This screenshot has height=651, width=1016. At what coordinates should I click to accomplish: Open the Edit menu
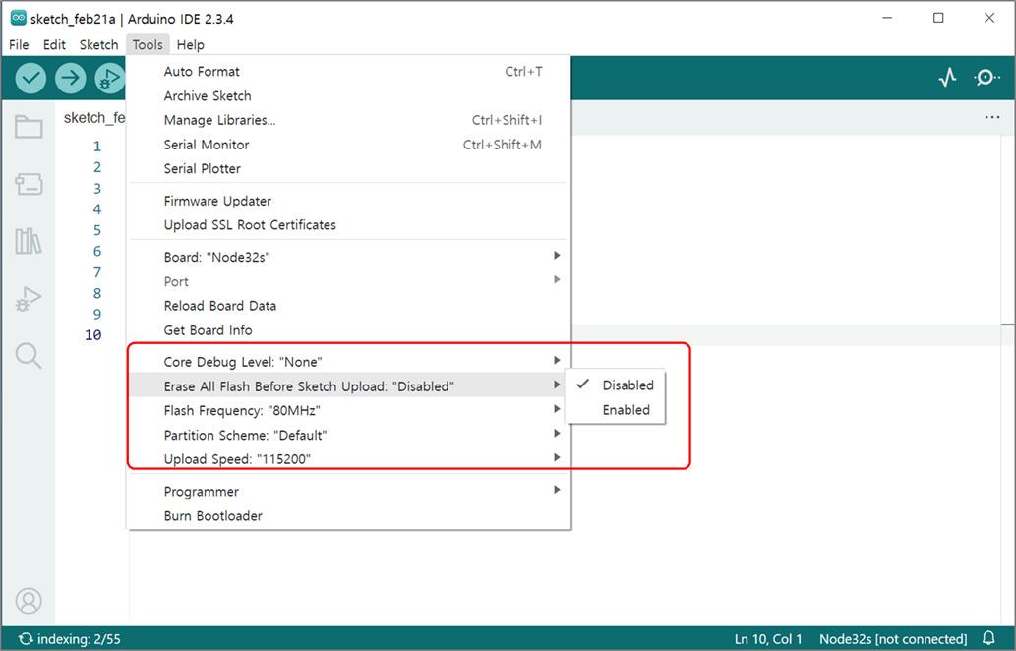pyautogui.click(x=54, y=44)
